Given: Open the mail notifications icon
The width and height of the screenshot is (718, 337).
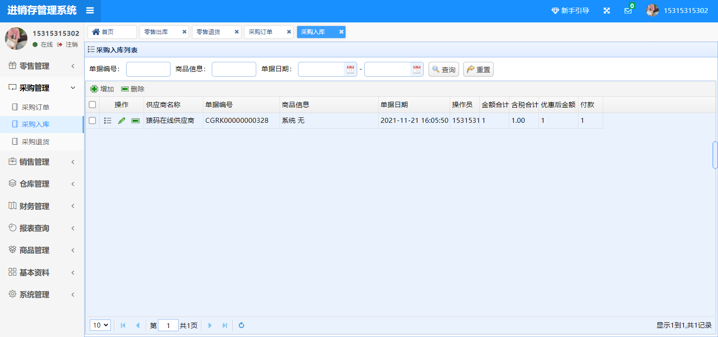Looking at the screenshot, I should pyautogui.click(x=628, y=11).
